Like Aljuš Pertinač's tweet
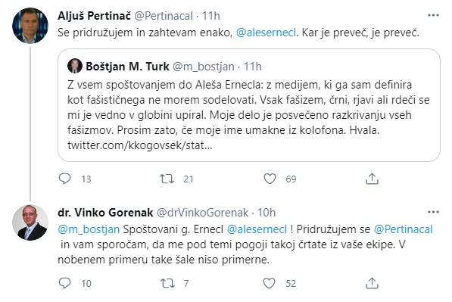 pos(270,179)
